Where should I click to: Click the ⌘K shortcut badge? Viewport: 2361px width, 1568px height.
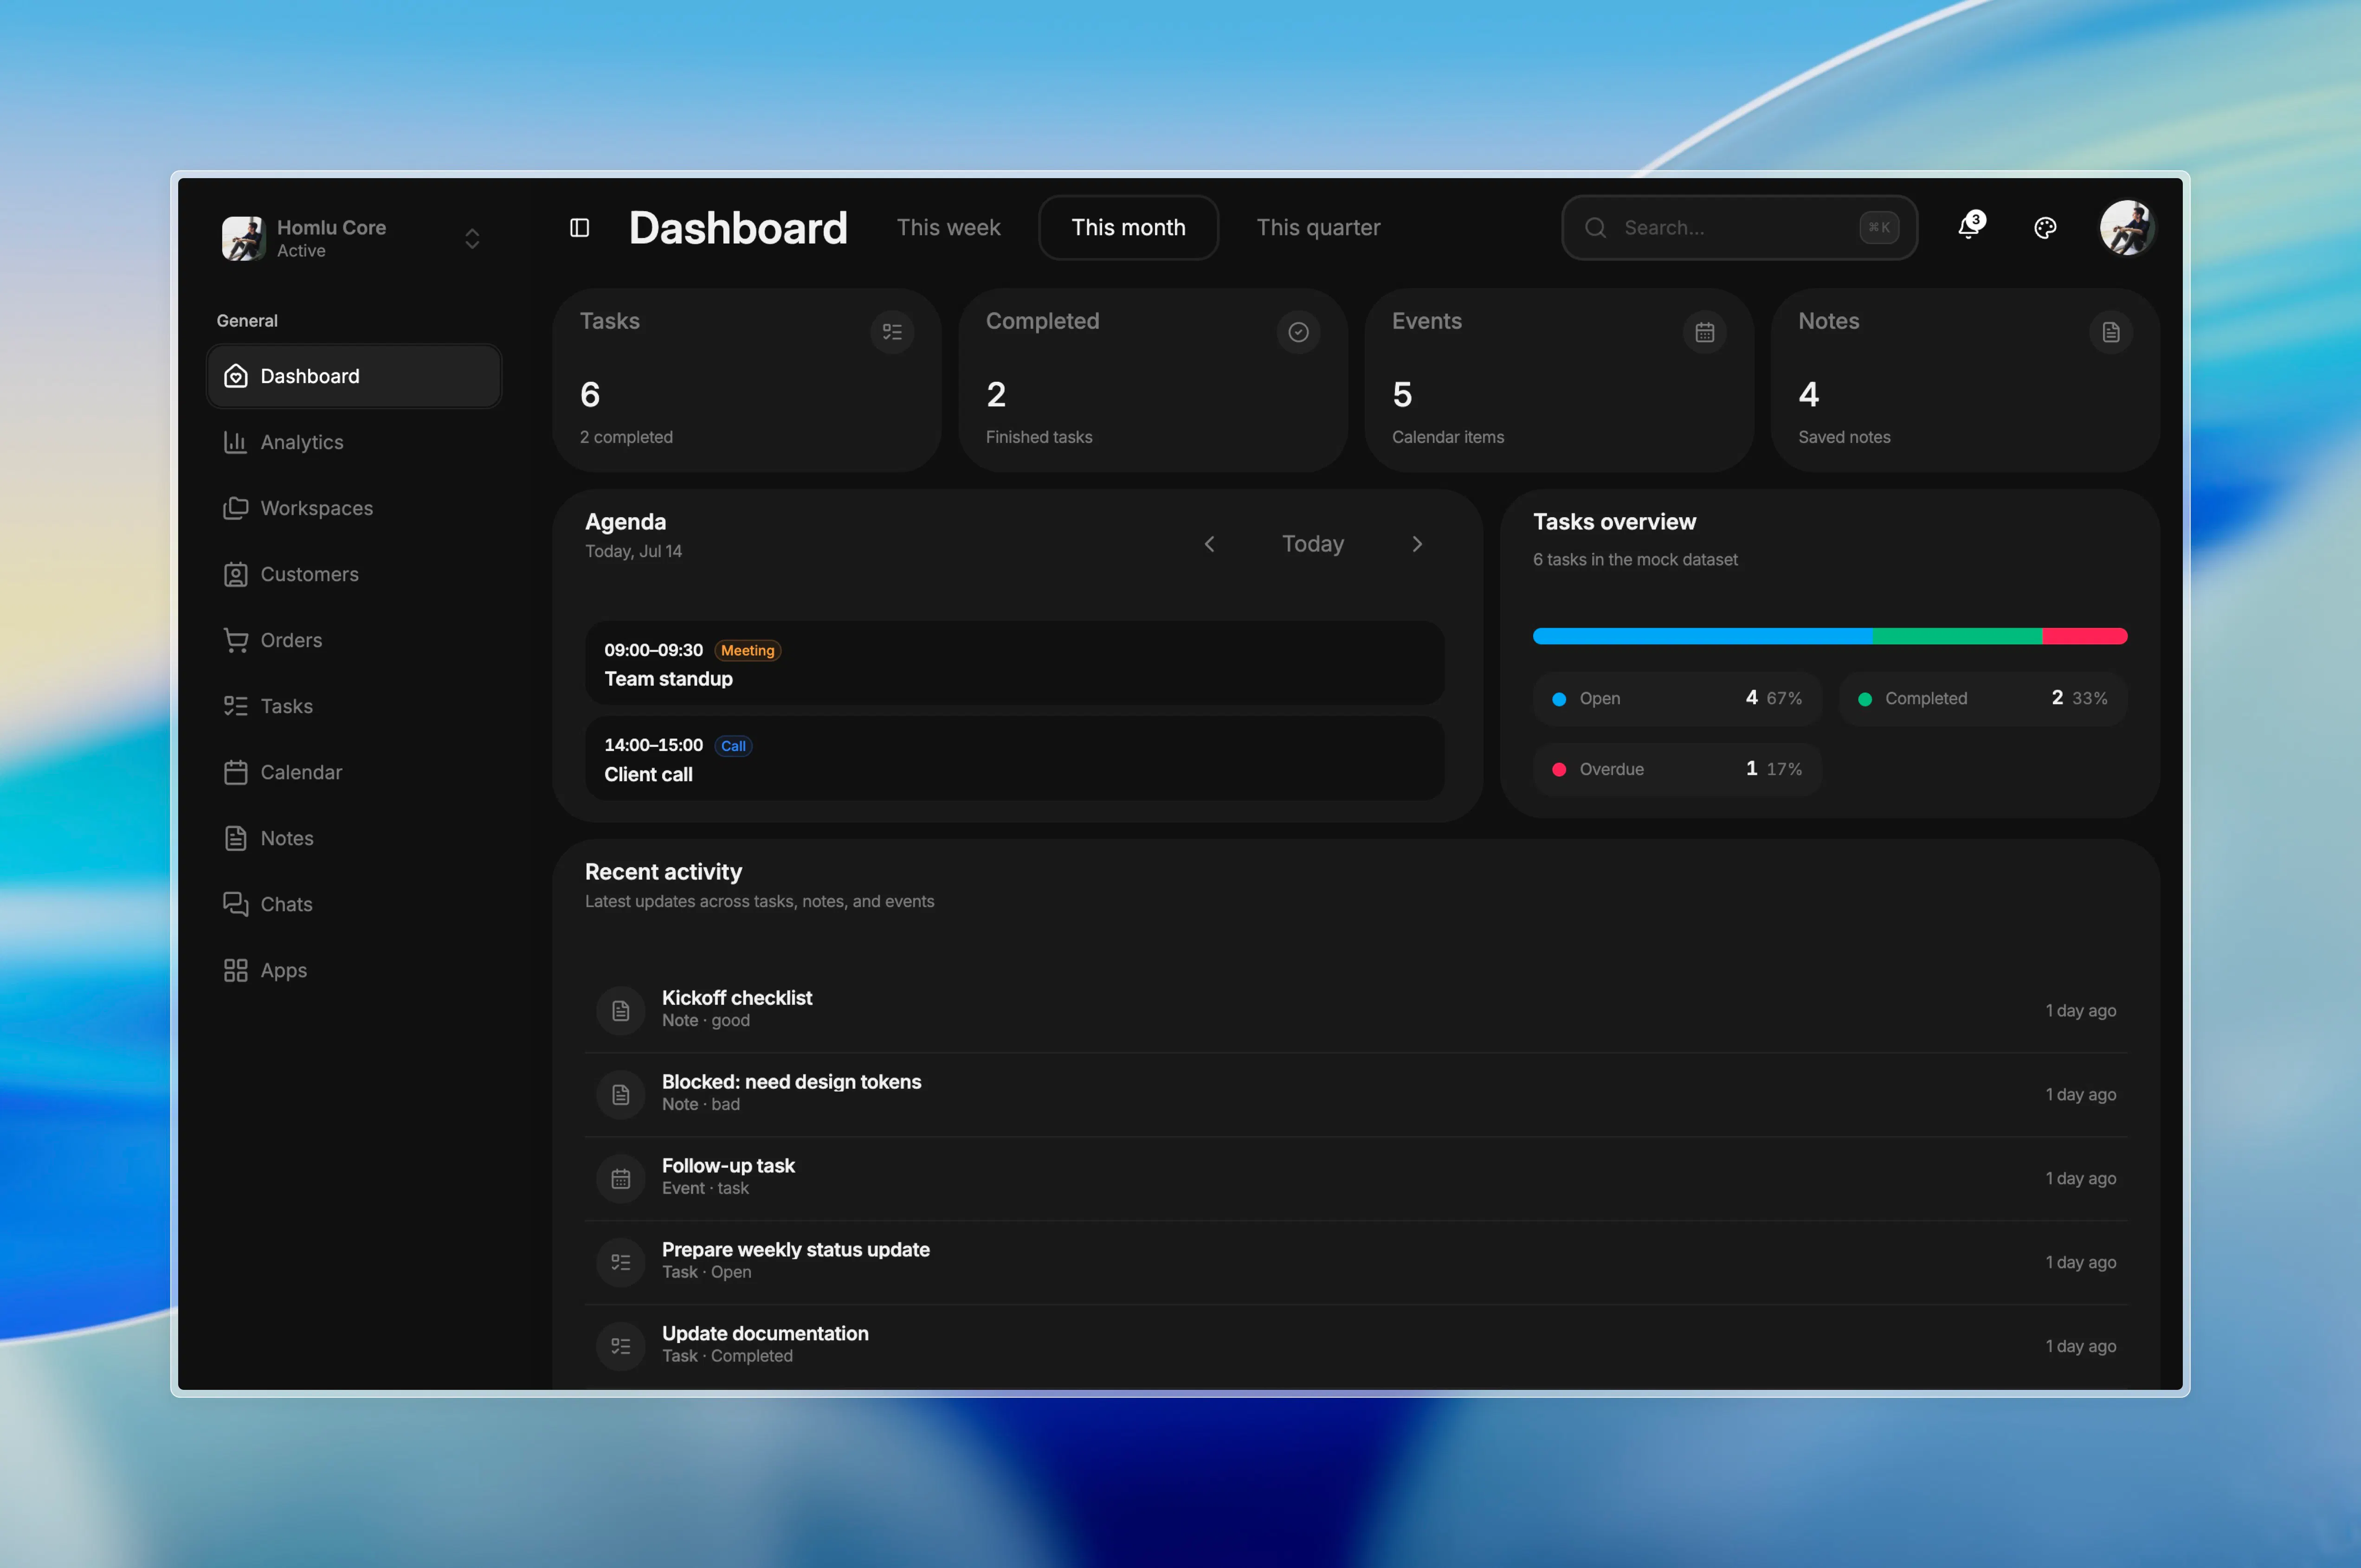pyautogui.click(x=1879, y=228)
